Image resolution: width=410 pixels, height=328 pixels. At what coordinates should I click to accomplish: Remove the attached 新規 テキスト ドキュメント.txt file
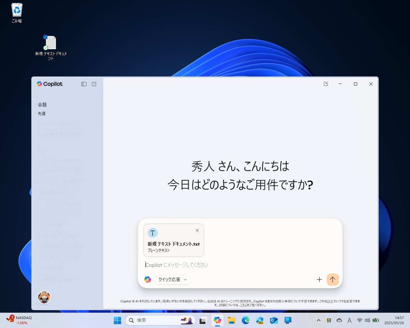[197, 230]
